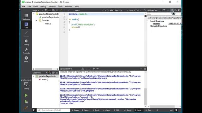Maximize the Version Control output pane
This screenshot has width=202, height=113.
pyautogui.click(x=145, y=69)
